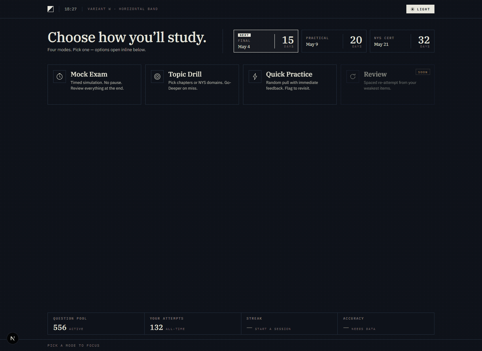Click the 'Pick a mode to focus' footer text

(74, 345)
